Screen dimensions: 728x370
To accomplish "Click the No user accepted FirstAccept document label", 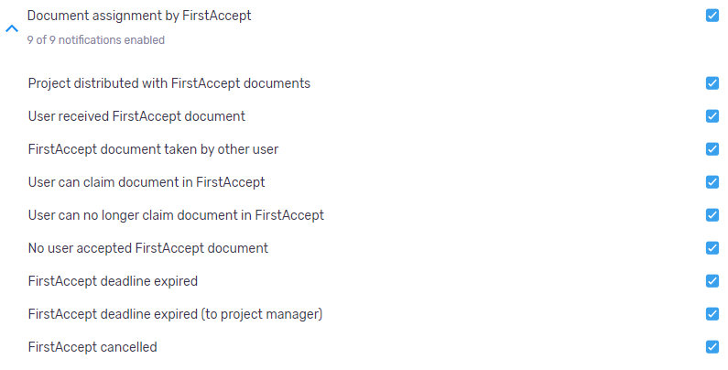I will point(147,248).
